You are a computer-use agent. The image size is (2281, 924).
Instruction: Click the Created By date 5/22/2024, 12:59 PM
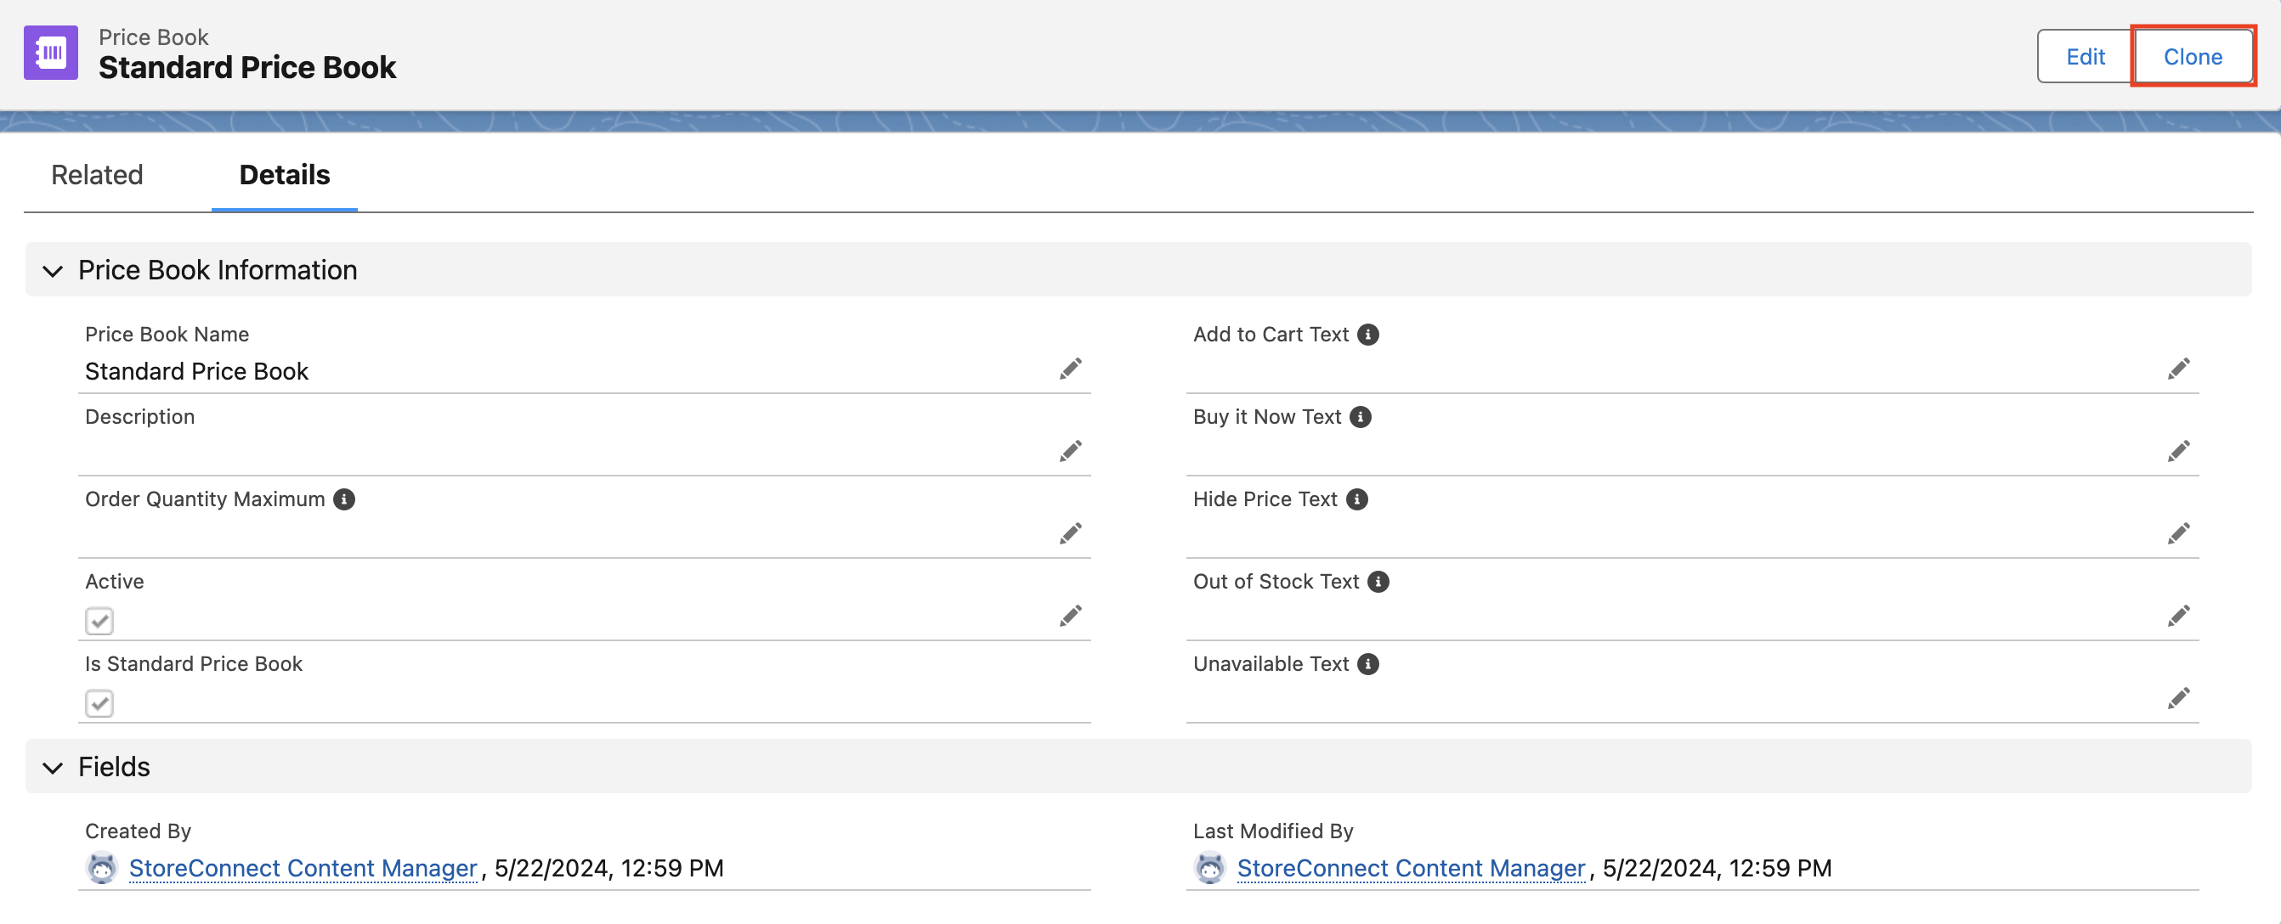(x=608, y=868)
